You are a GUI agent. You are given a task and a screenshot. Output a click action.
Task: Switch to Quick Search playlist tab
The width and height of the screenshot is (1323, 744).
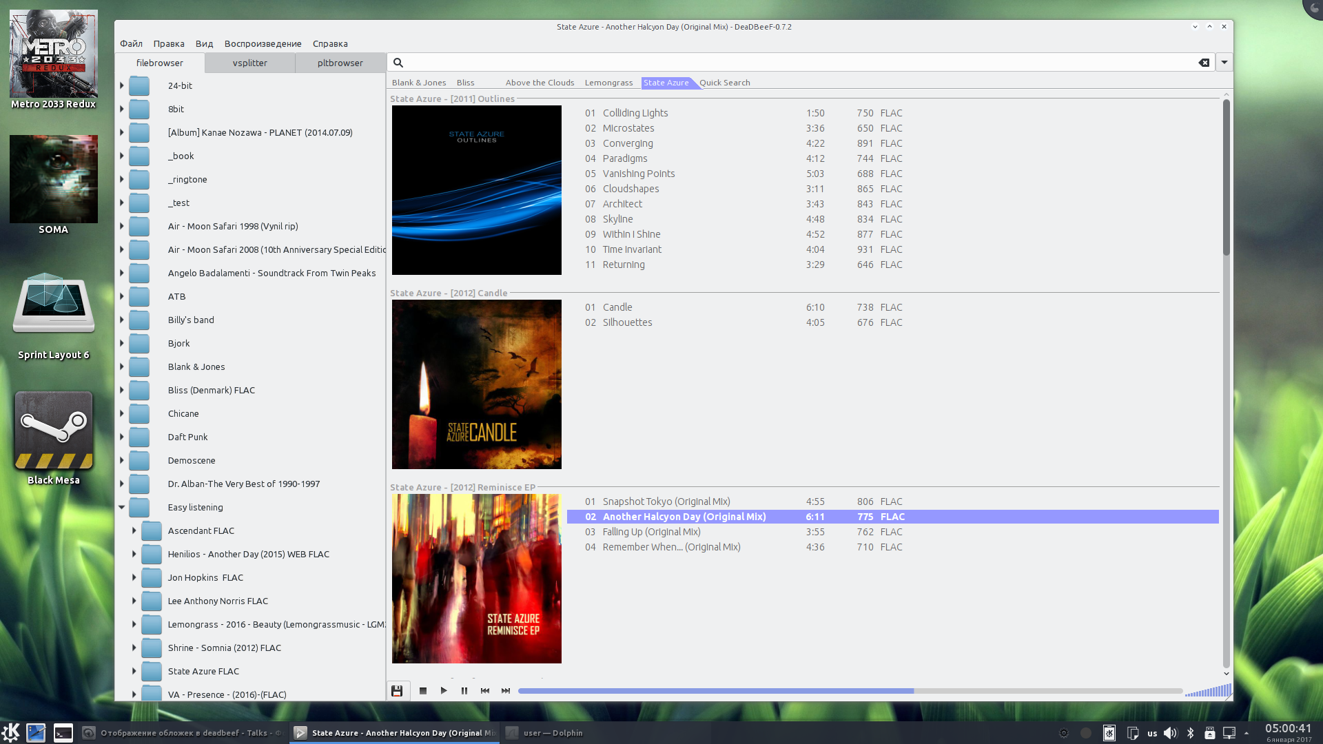pos(725,83)
